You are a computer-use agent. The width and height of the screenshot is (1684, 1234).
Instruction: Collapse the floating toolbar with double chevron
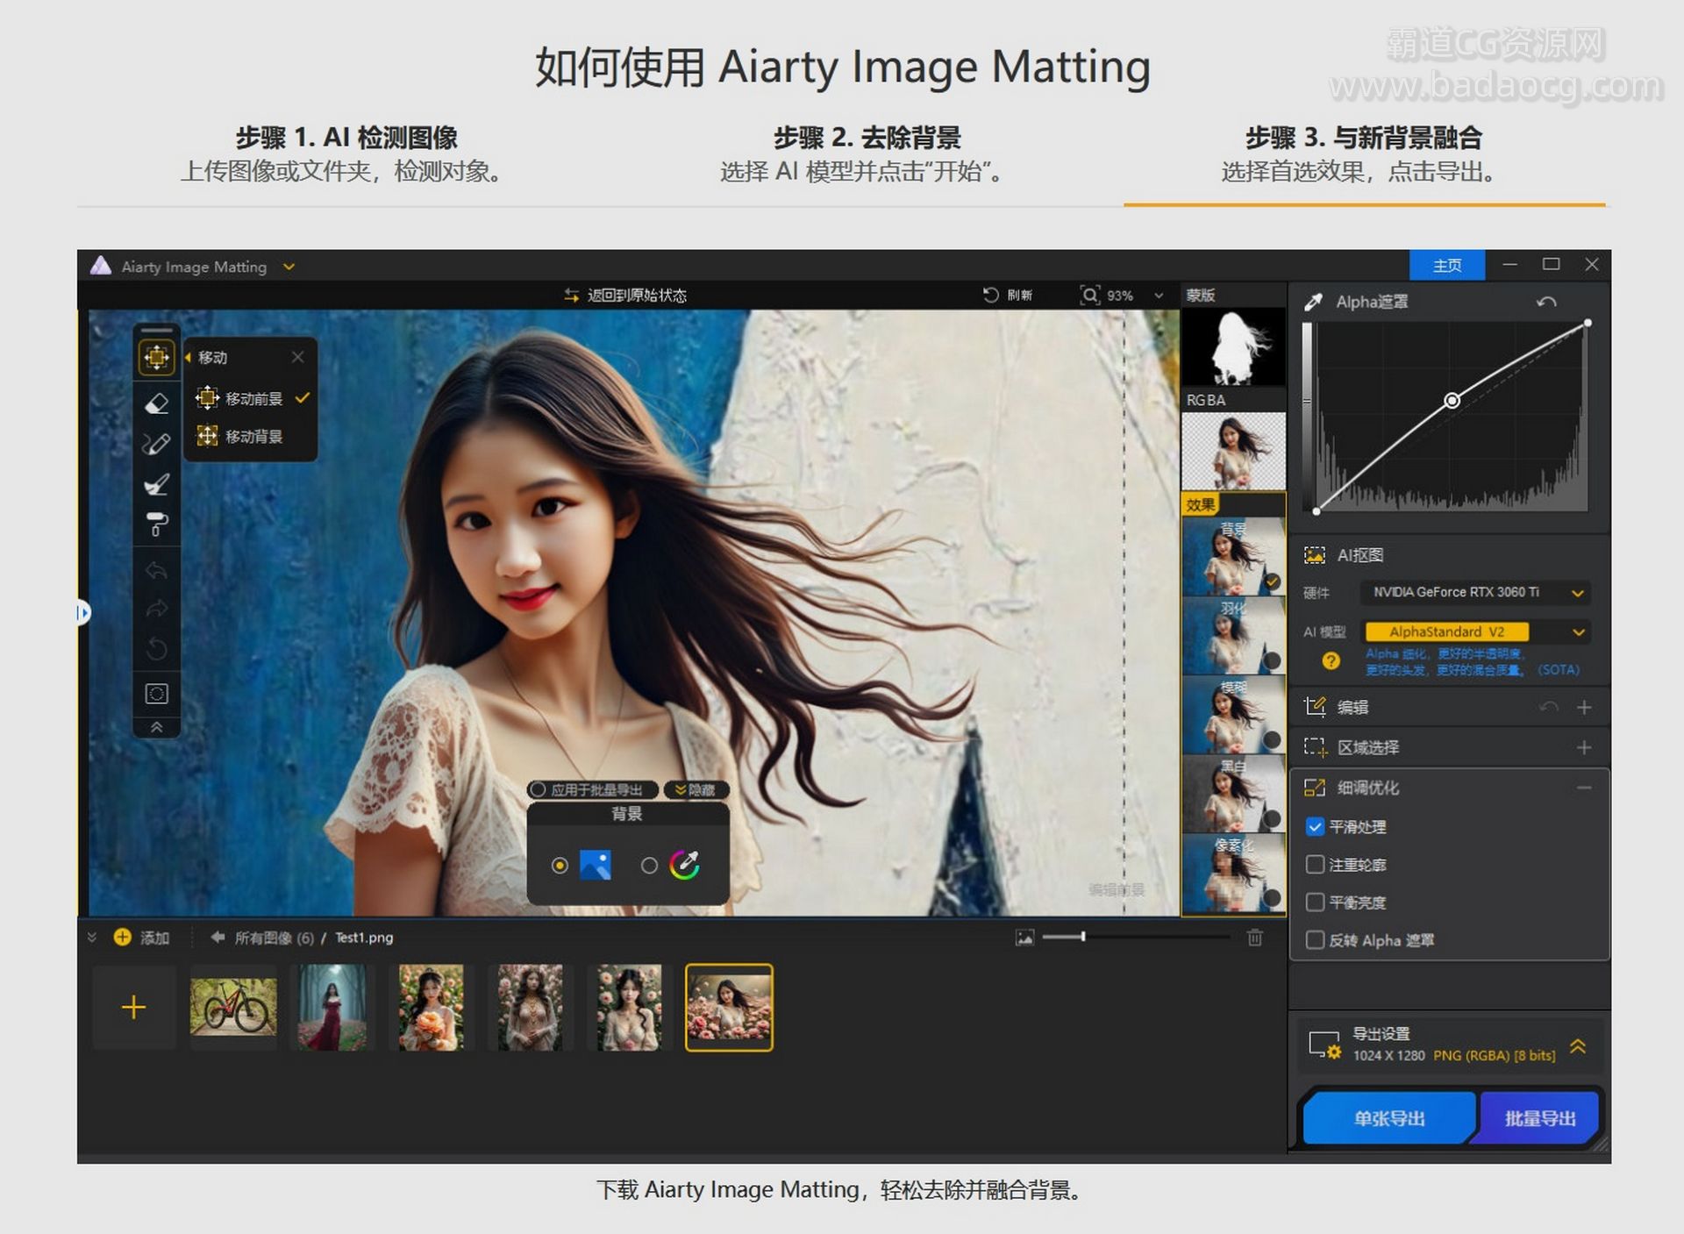(156, 727)
